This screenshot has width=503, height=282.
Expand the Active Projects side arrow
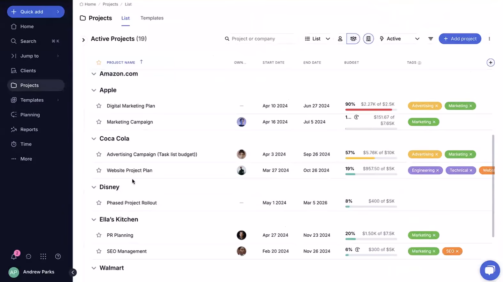pos(83,40)
